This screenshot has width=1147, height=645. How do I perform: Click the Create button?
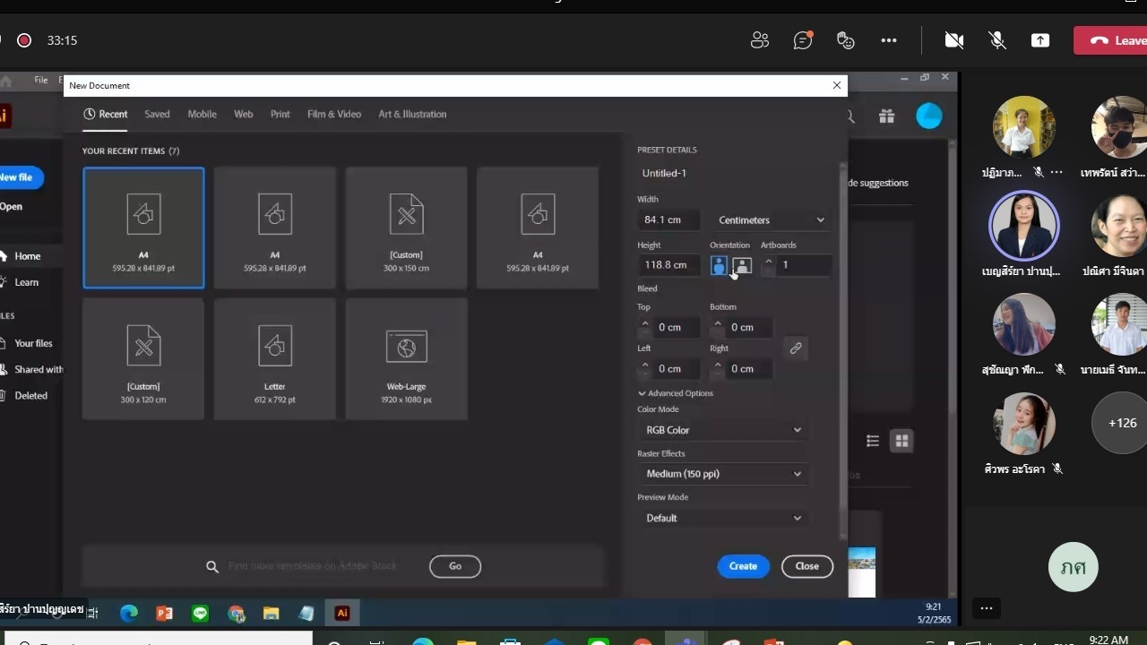[x=743, y=566]
